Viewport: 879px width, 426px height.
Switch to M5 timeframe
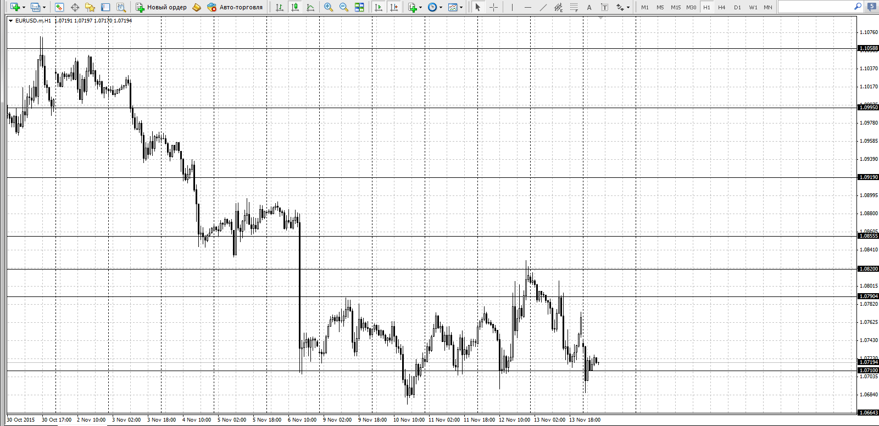click(x=660, y=7)
